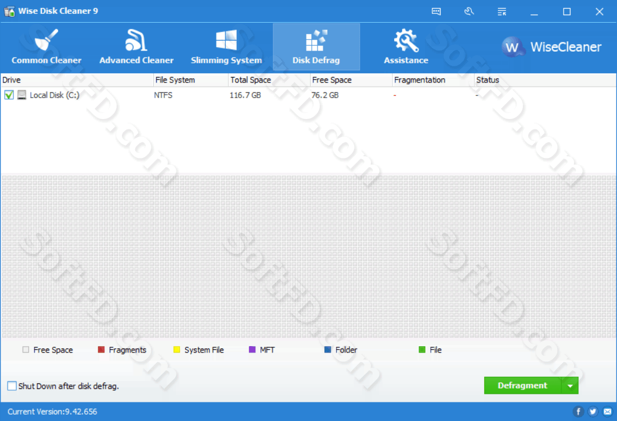Viewport: 617px width, 421px height.
Task: Click the 116.7 GB total space value
Action: 245,95
